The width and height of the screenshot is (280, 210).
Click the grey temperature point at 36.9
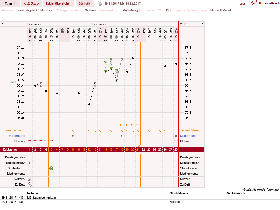[x=122, y=58]
